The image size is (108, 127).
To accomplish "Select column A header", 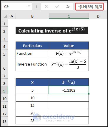I will (x=12, y=16).
